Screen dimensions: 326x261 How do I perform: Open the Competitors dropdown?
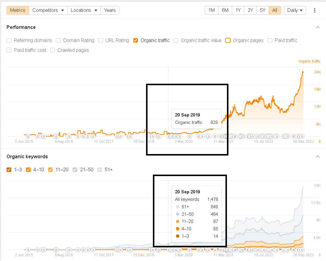point(48,10)
